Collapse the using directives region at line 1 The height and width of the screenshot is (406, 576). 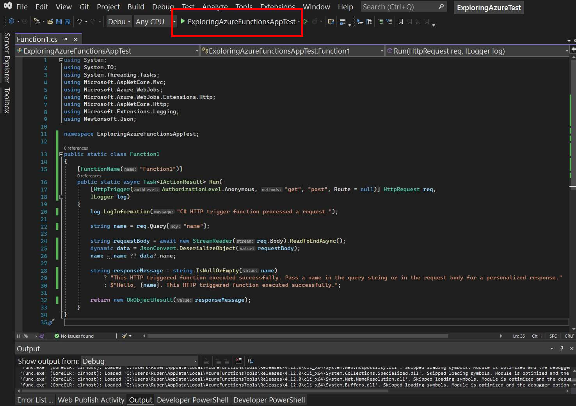[61, 60]
